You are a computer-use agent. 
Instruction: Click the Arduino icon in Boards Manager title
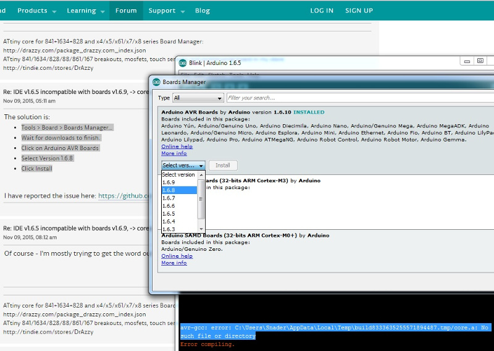point(157,82)
